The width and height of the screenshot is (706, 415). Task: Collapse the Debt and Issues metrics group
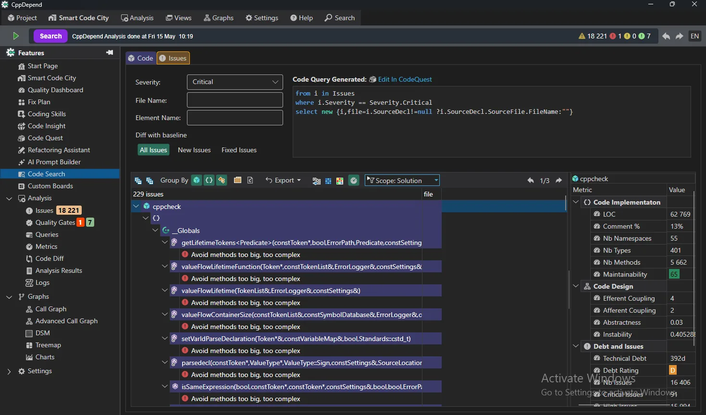(x=576, y=346)
